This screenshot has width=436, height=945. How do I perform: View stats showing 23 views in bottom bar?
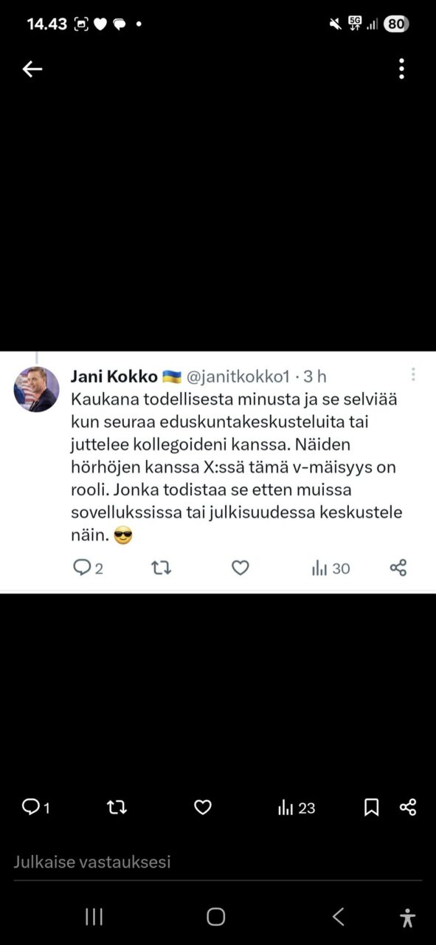click(x=297, y=808)
